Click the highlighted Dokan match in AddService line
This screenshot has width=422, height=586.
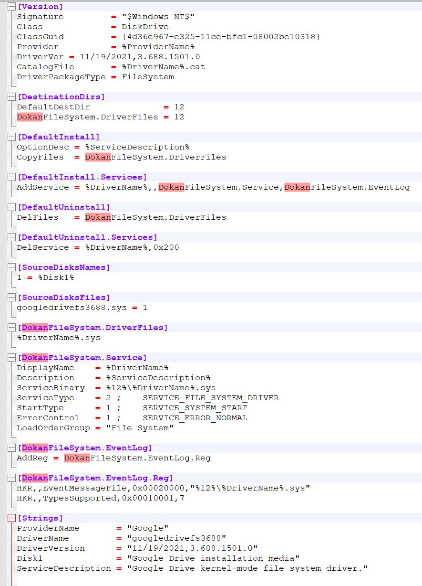[x=171, y=187]
